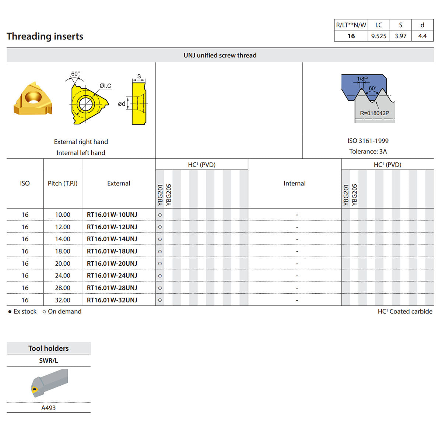Click the HC¹ (PVD) header above Internal grades
Viewport: 442px width, 425px height.
(x=387, y=164)
